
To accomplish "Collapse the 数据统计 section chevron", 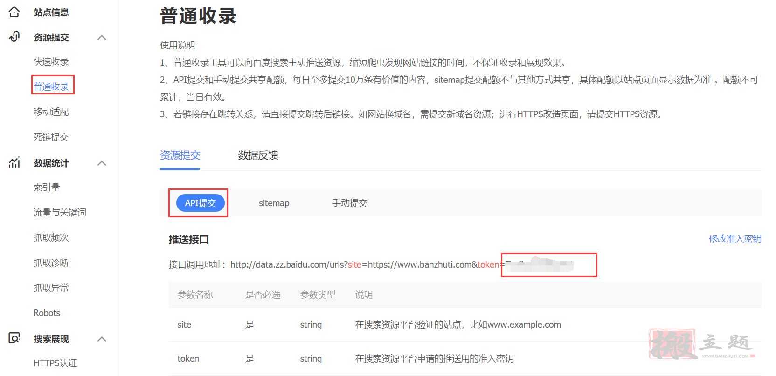I will [102, 163].
